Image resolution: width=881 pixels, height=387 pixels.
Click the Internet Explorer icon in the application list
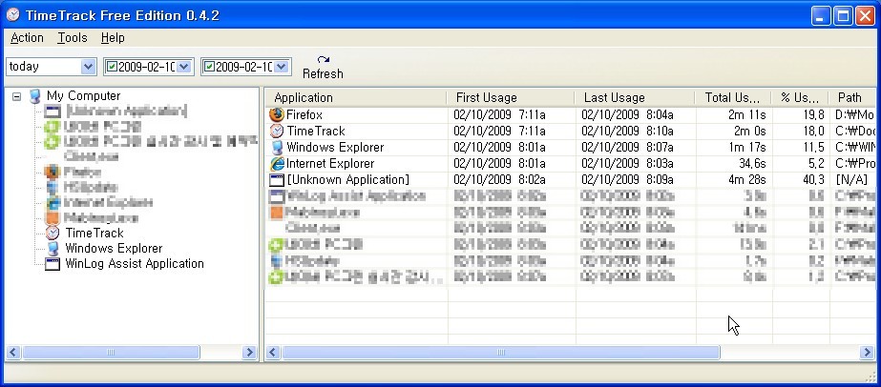click(277, 164)
